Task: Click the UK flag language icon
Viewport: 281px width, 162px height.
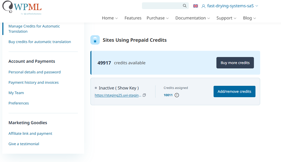Action: (x=196, y=6)
